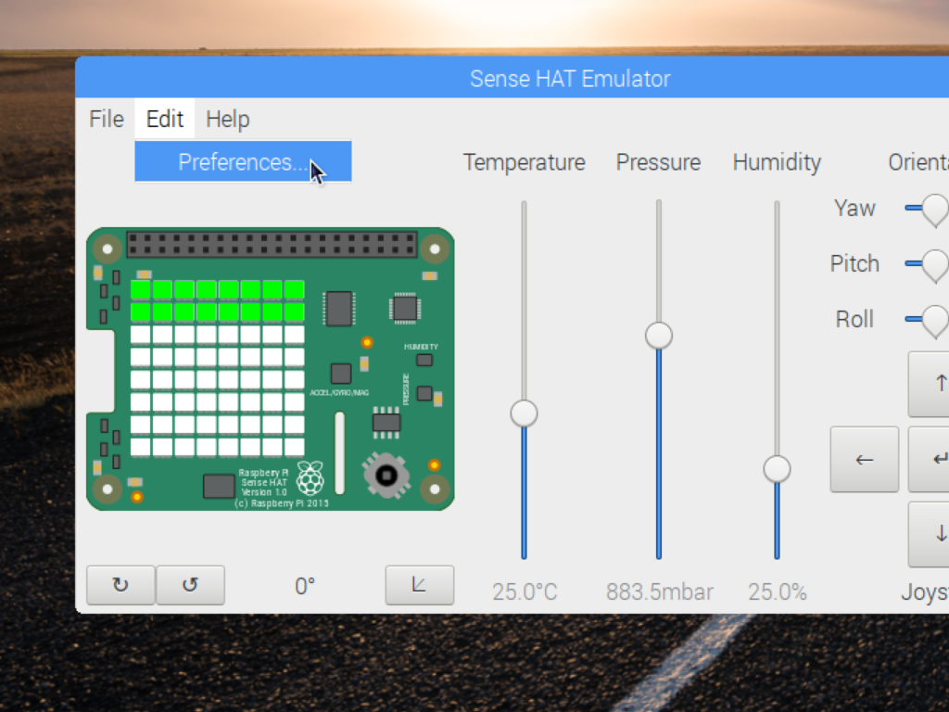Push the joystick up arrow button
This screenshot has width=949, height=712.
[929, 384]
